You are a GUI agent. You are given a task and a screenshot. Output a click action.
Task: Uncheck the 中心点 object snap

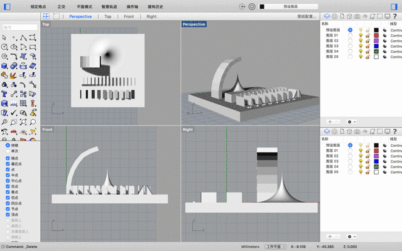(8, 181)
